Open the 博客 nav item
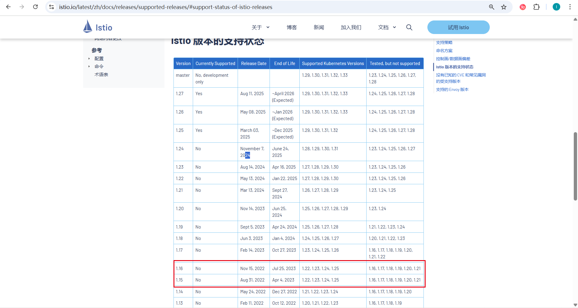The image size is (578, 308). [292, 27]
